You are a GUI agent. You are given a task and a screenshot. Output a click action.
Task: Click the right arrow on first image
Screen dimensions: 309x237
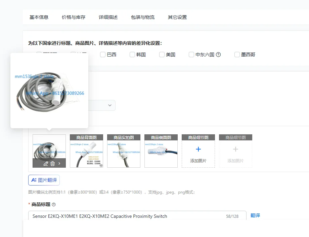[x=59, y=164]
